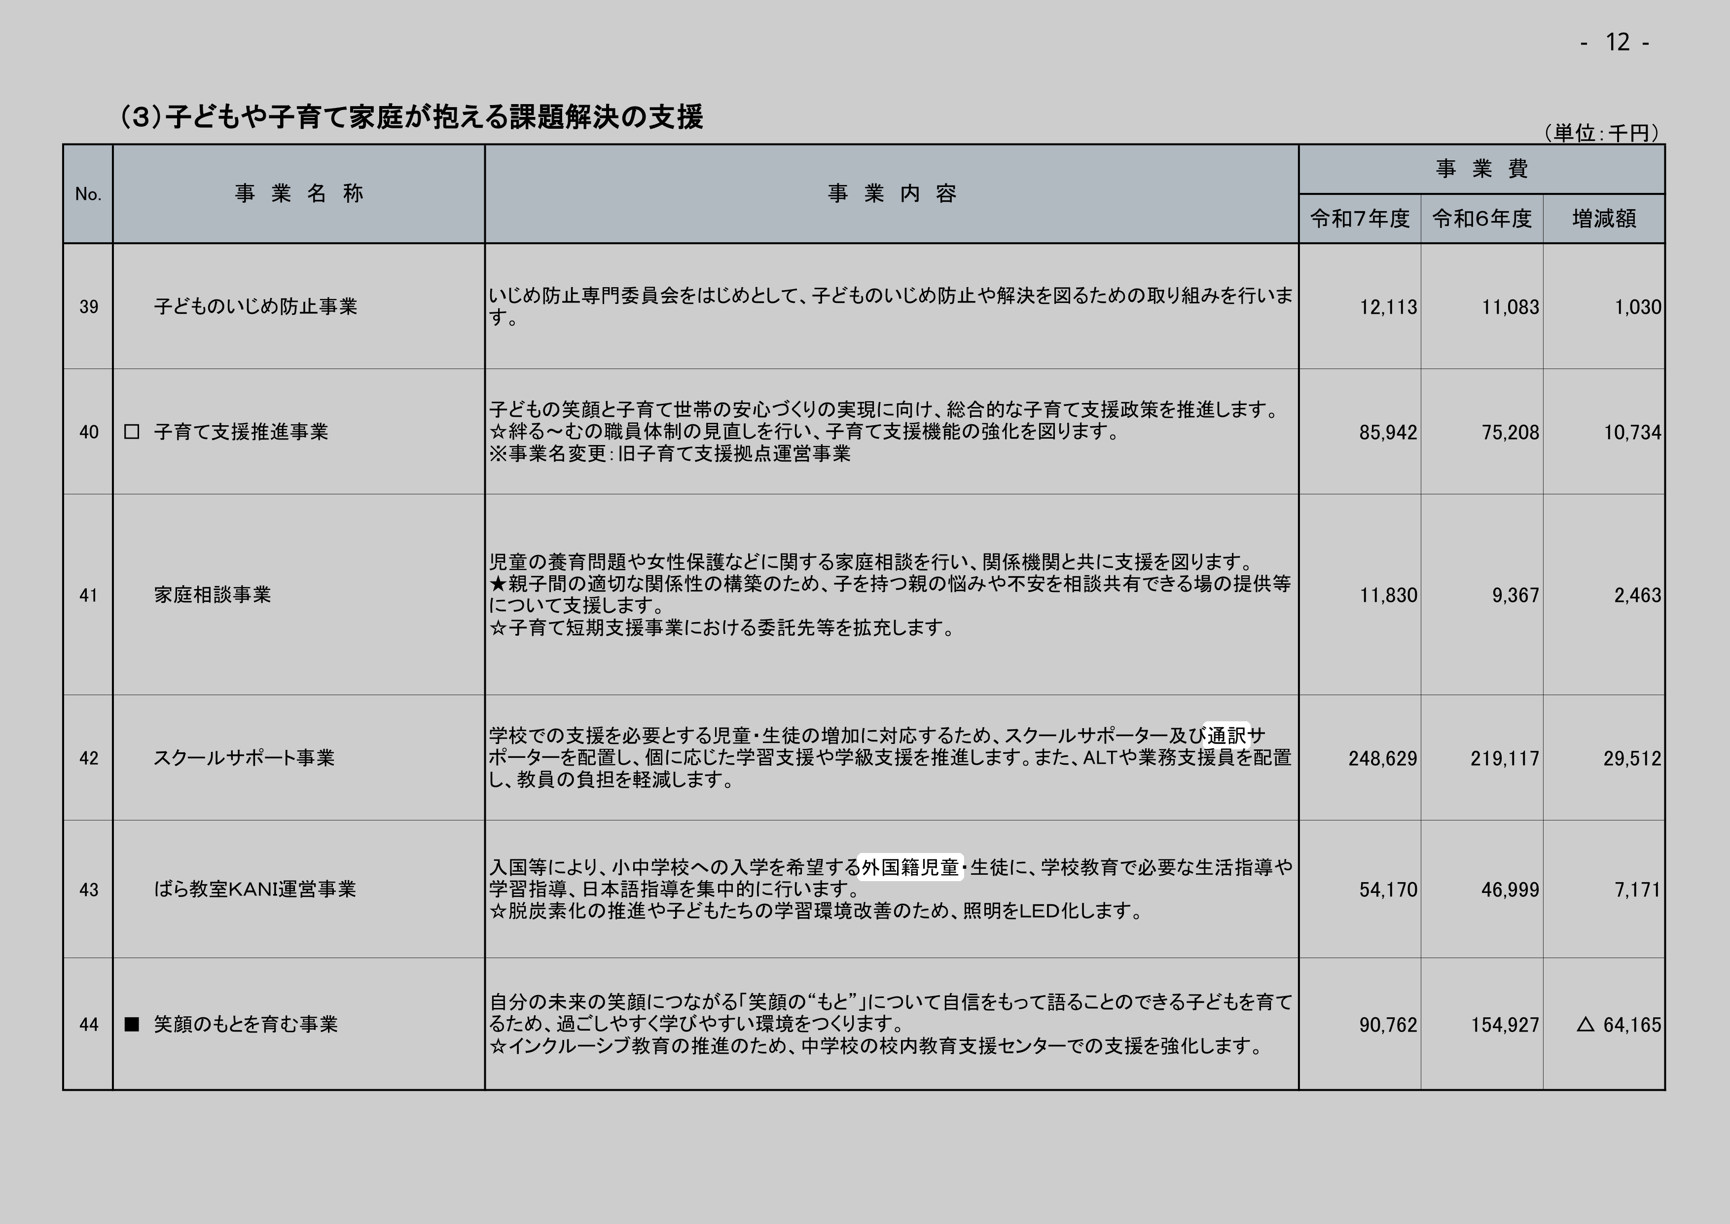Click the line ポーターを配置し、個に応じた学習支援
This screenshot has width=1730, height=1224.
click(x=890, y=757)
